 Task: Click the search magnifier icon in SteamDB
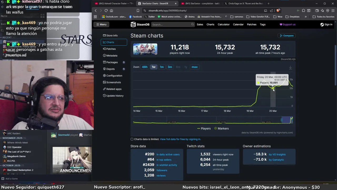pos(192,25)
